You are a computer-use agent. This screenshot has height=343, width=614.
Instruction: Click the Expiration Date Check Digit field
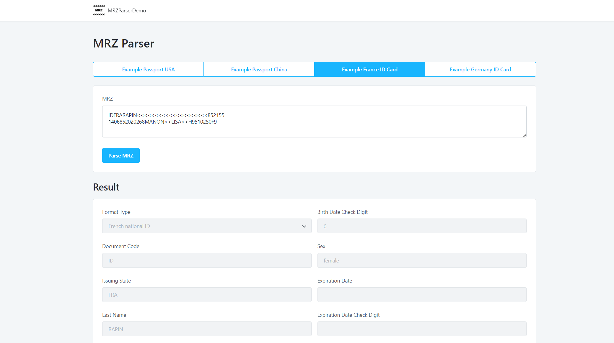click(422, 329)
